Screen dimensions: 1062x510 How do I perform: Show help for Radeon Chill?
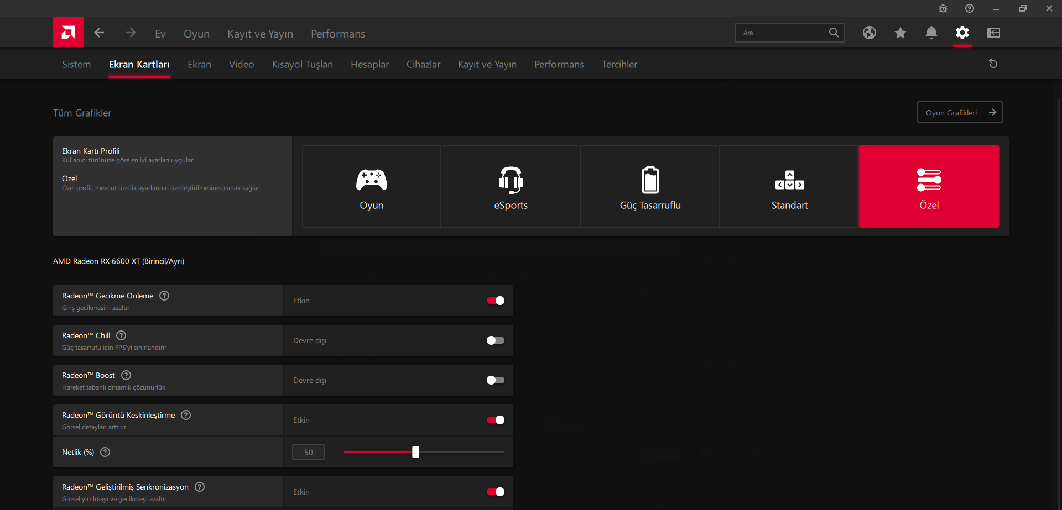pyautogui.click(x=121, y=335)
